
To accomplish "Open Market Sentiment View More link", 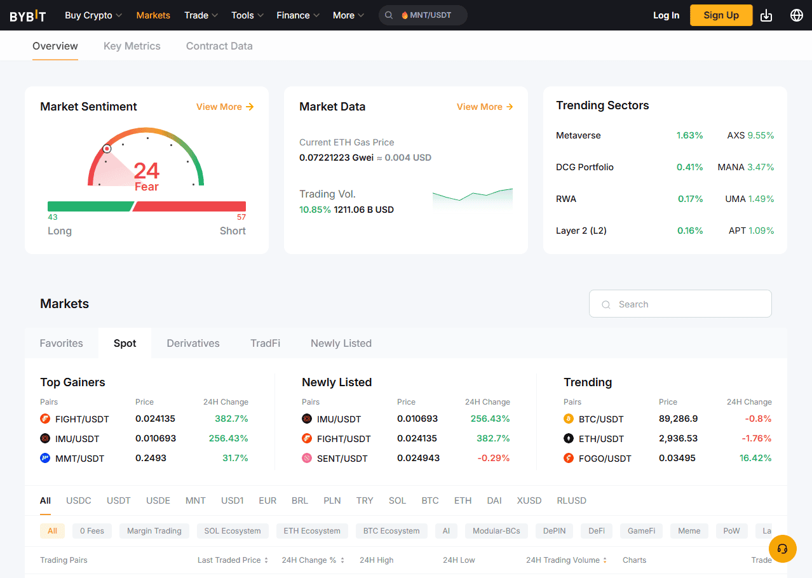I will pyautogui.click(x=224, y=107).
